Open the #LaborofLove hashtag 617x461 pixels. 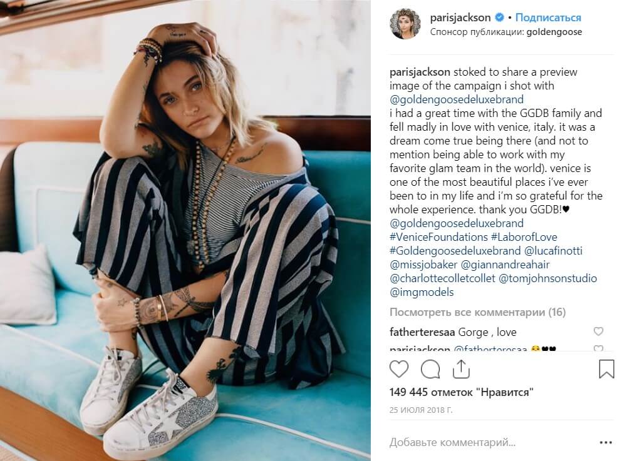[x=524, y=237]
